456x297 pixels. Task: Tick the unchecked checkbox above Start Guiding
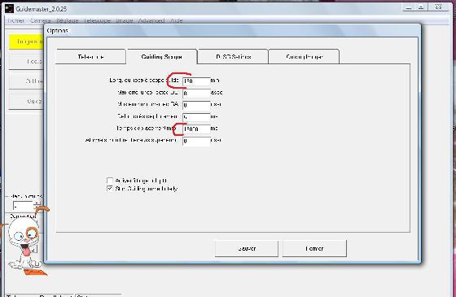coord(110,181)
